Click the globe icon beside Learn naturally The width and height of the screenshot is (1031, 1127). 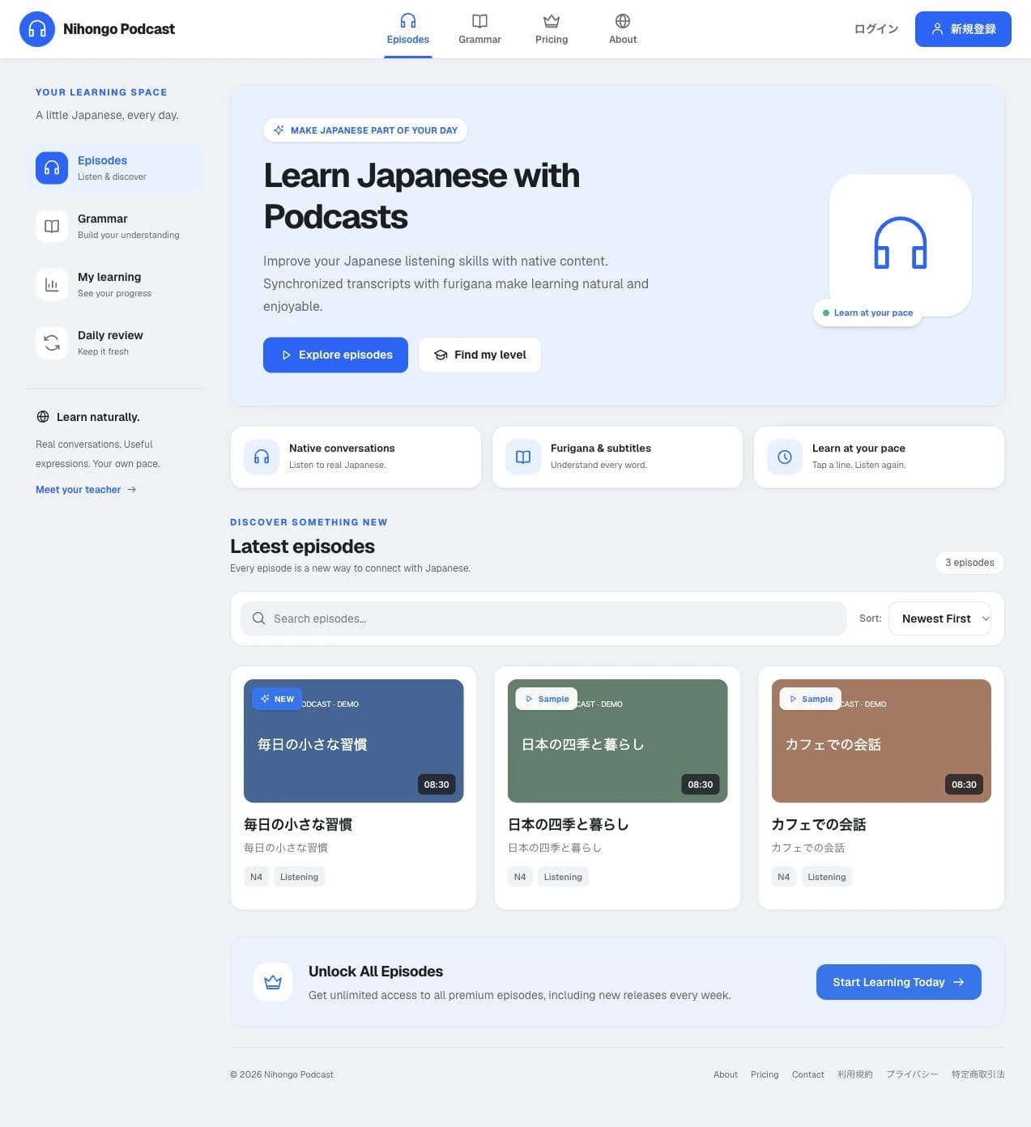[x=43, y=417]
